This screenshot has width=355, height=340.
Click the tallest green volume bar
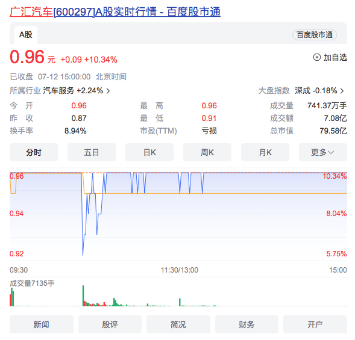(x=83, y=295)
